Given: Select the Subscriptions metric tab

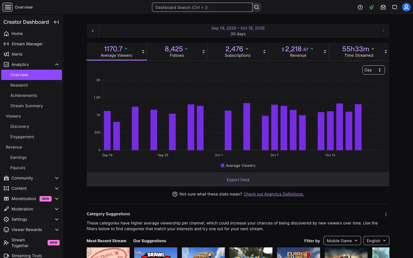Looking at the screenshot, I should click(x=238, y=52).
